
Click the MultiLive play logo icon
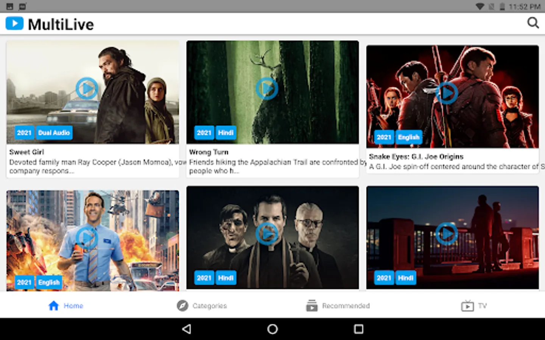click(14, 23)
